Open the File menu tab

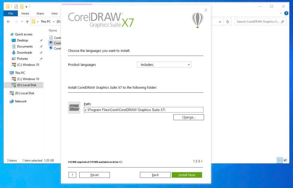11,13
